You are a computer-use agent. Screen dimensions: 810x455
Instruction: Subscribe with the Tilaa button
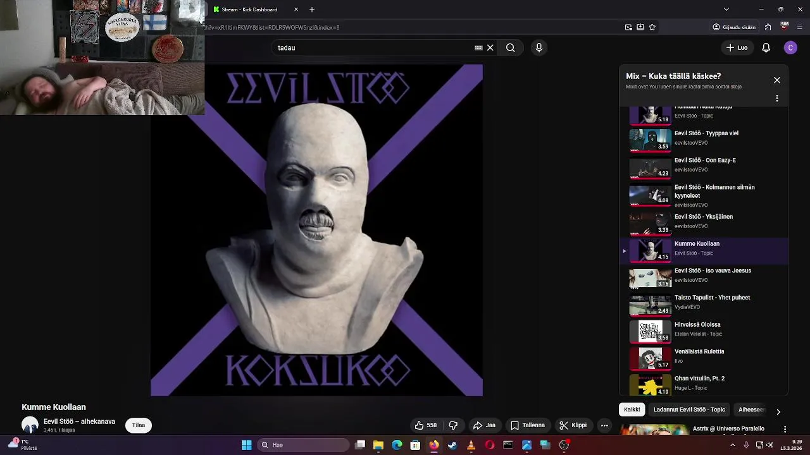(x=139, y=425)
